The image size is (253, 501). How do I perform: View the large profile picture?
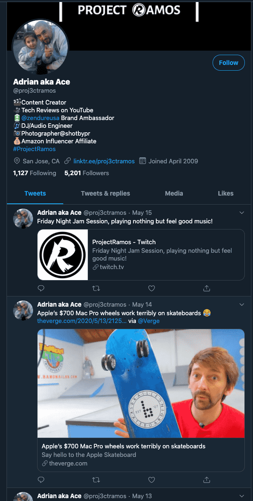[x=40, y=47]
